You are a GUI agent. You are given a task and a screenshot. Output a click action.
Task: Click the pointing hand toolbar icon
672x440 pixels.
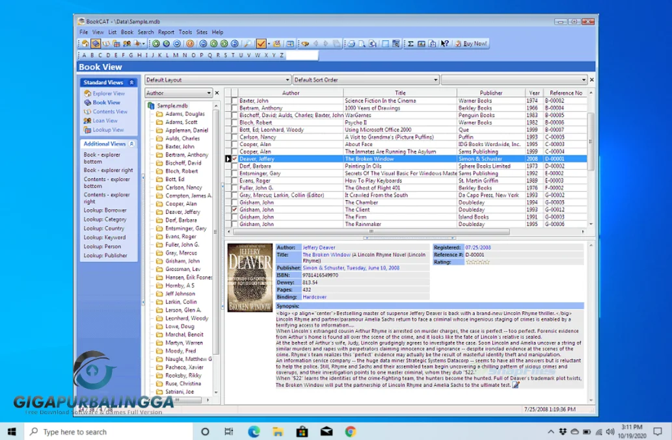coord(305,44)
